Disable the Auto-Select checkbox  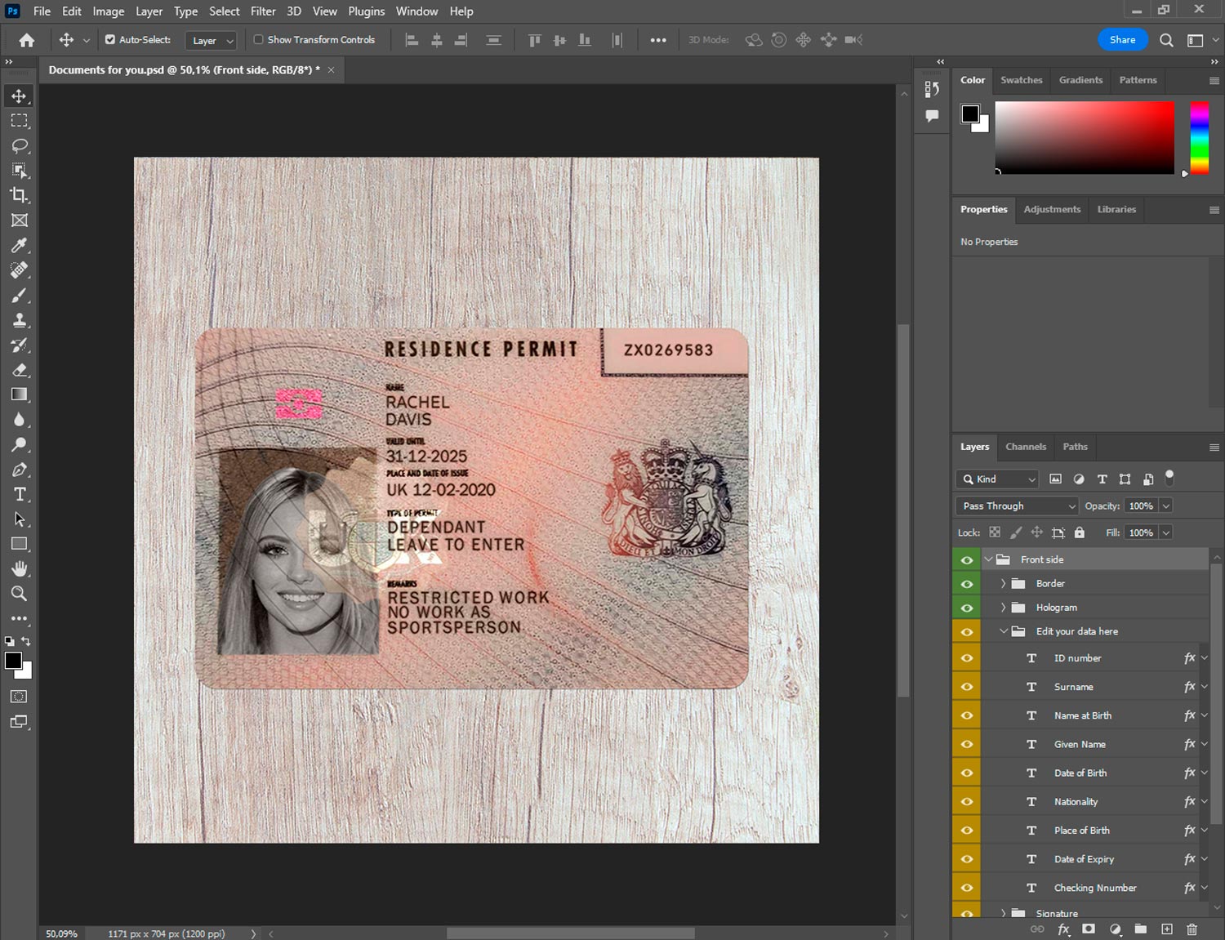click(109, 39)
